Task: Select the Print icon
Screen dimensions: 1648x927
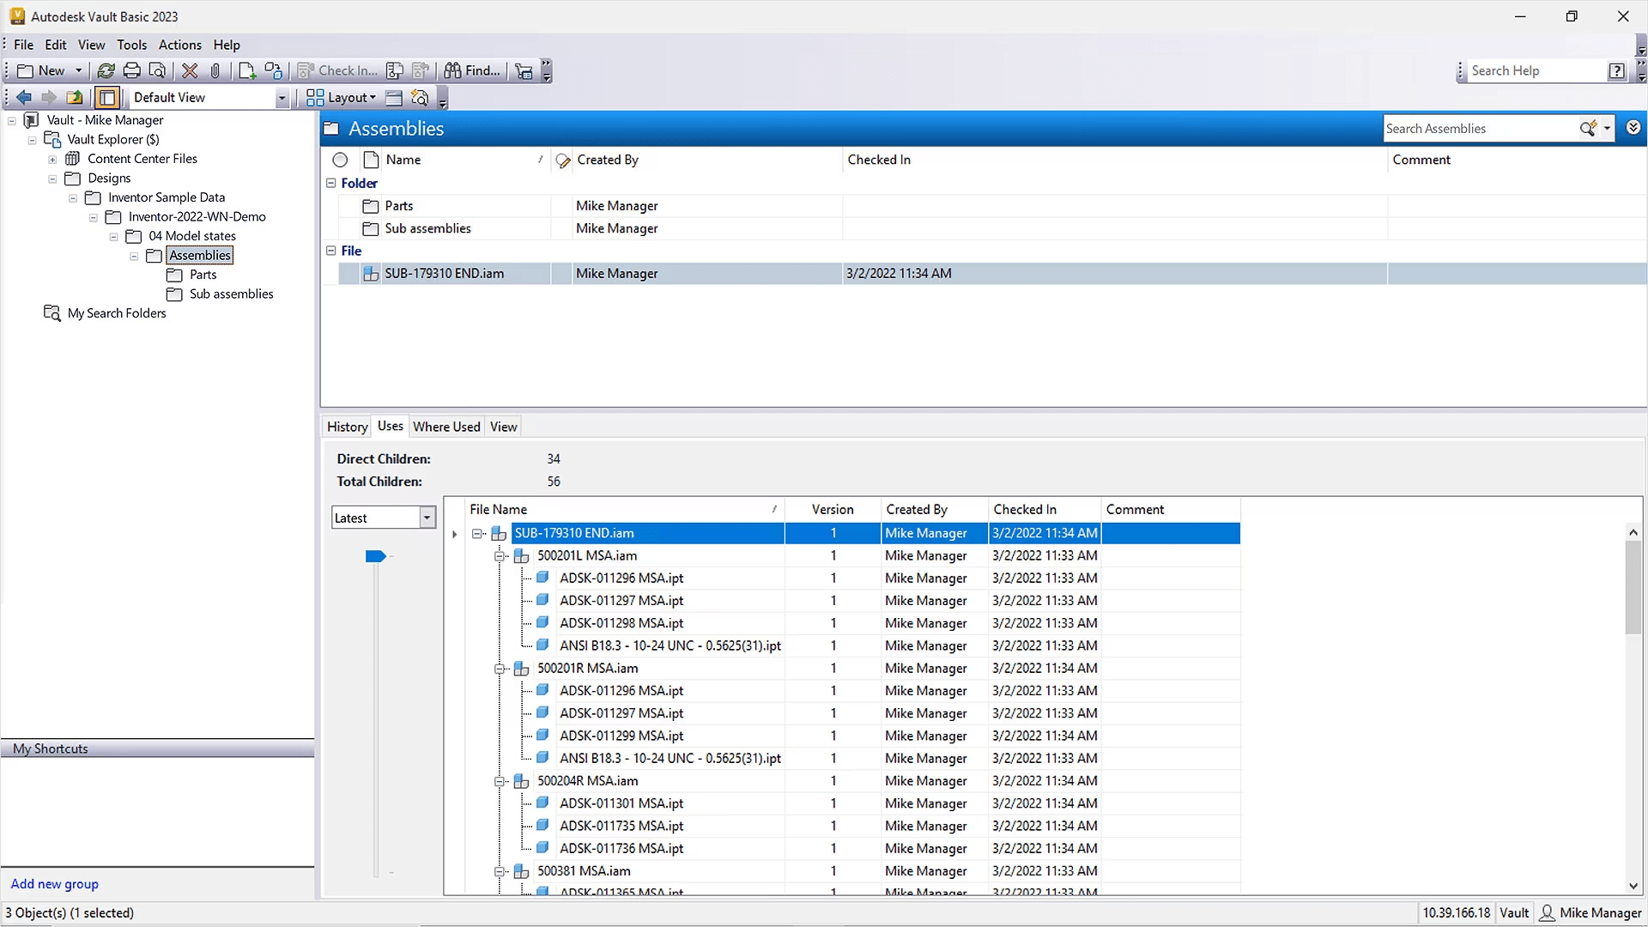Action: 132,70
